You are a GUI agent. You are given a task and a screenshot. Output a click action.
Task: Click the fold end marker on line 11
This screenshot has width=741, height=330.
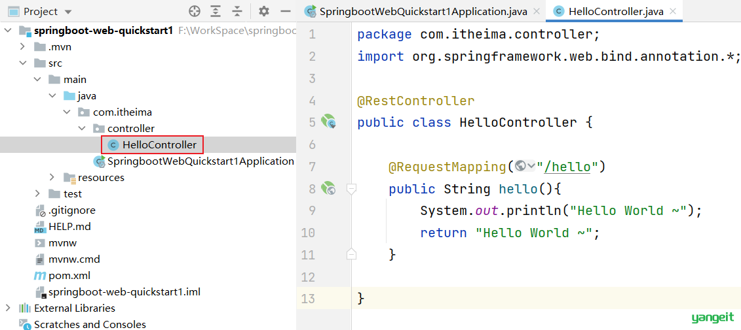[351, 254]
